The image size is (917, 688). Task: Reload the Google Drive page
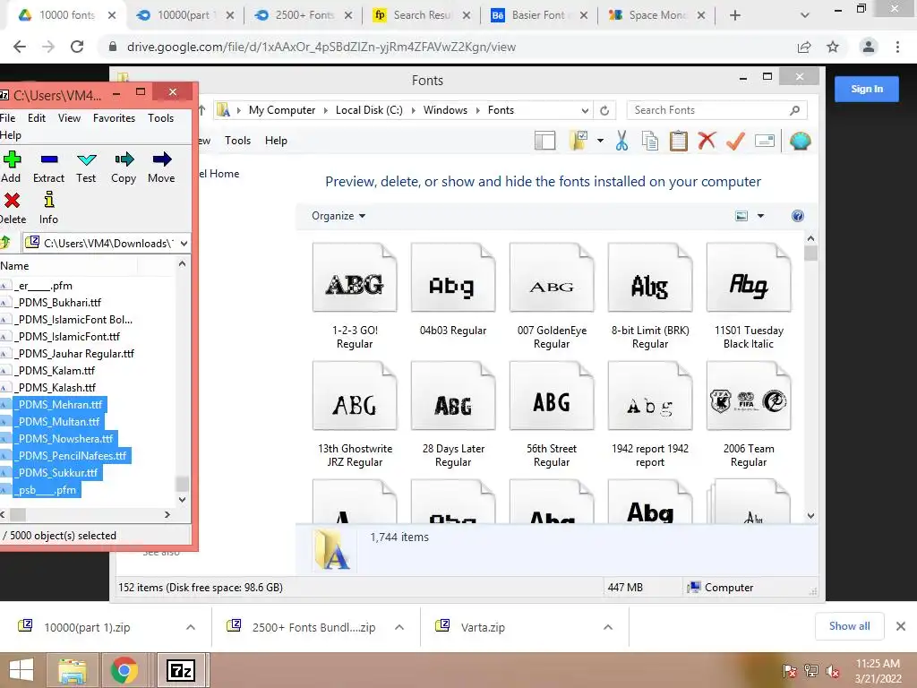pos(77,47)
